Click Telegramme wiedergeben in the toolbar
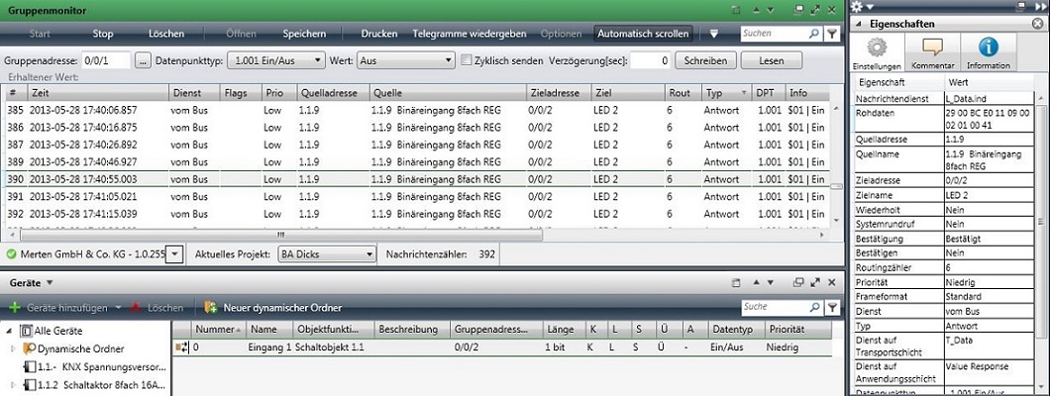 469,34
